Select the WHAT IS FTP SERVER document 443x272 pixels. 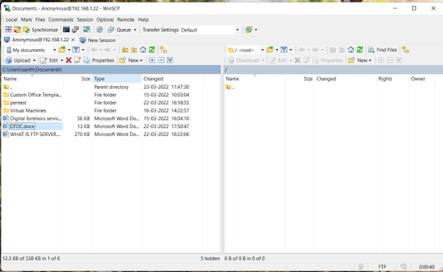point(35,135)
